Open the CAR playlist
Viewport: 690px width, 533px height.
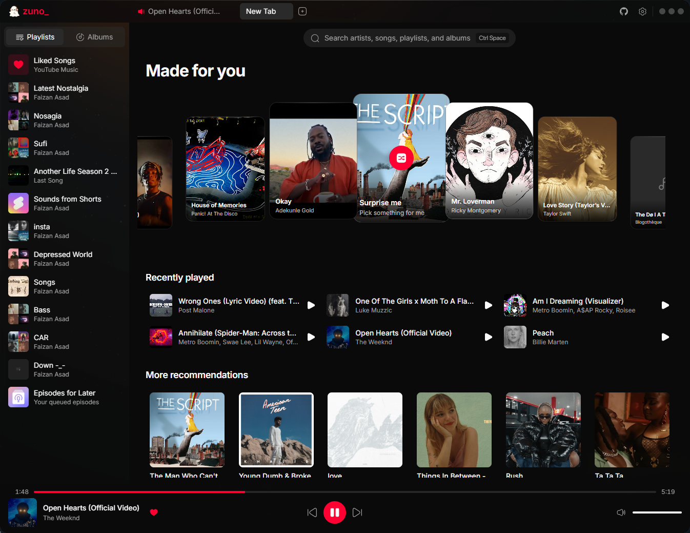pos(65,342)
